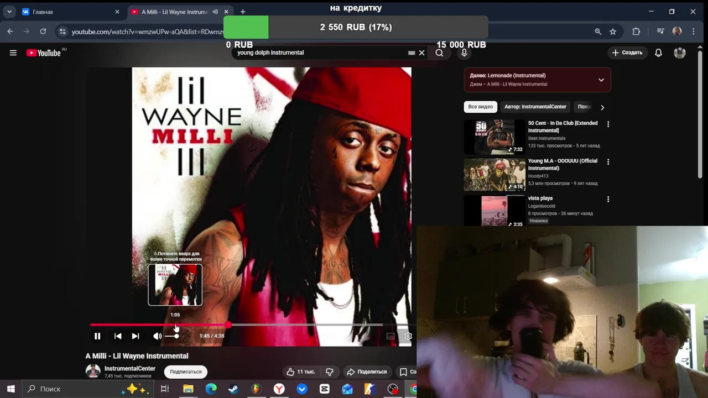Open FL Studio from the taskbar

click(256, 389)
